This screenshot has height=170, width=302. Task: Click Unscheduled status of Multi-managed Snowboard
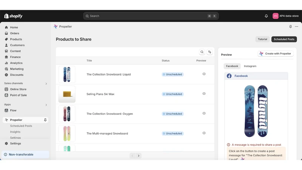(x=173, y=133)
